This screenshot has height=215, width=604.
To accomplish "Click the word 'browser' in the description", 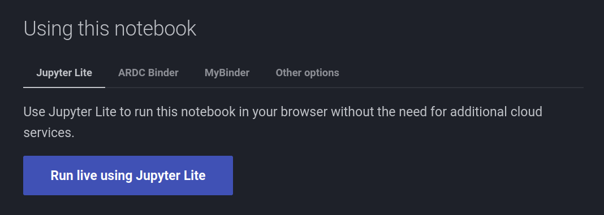I will click(304, 112).
